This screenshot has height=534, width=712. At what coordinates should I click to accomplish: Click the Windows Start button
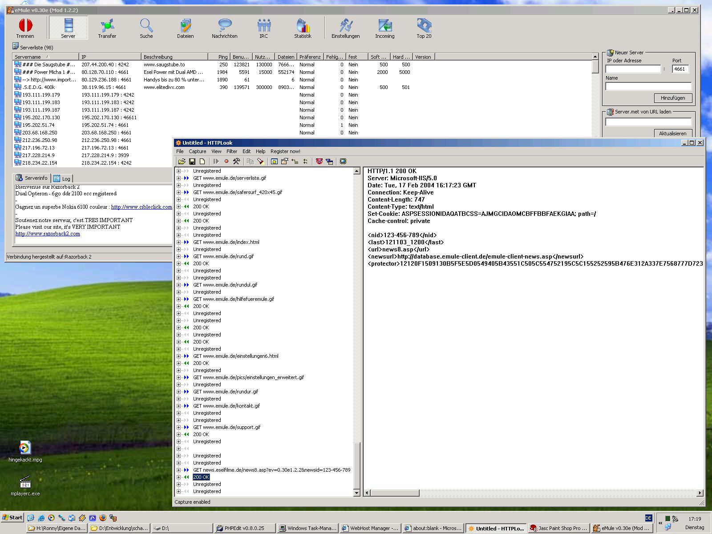[12, 518]
